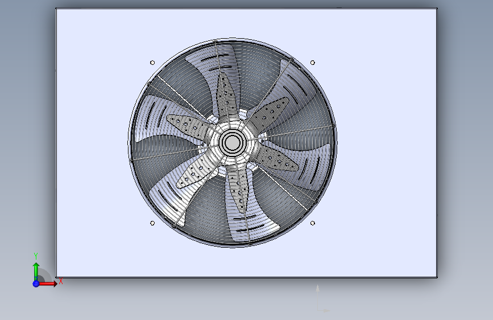Viewport: 493px width, 320px height.
Task: Select the upper-left mounting hole on the plate
Action: pyautogui.click(x=152, y=63)
